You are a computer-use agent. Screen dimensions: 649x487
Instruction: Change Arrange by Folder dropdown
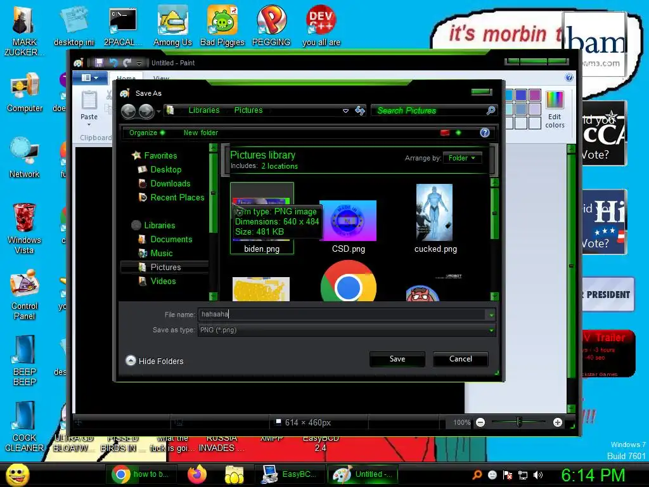(462, 158)
